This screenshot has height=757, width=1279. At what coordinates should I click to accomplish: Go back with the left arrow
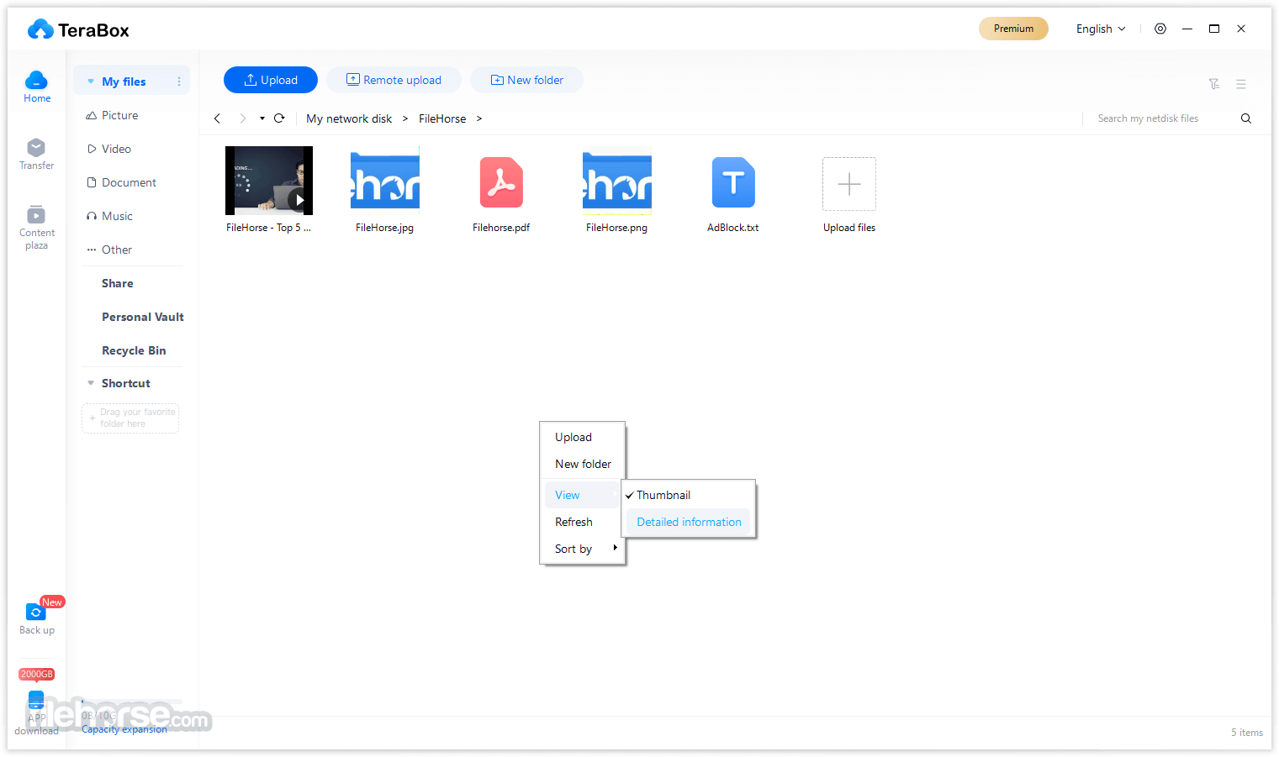217,118
